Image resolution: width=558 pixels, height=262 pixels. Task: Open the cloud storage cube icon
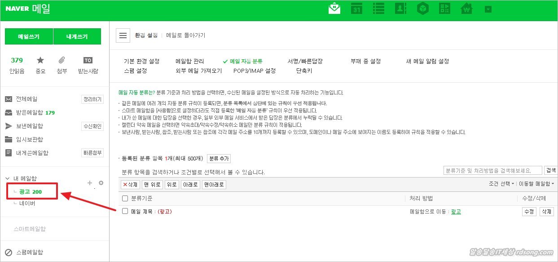(422, 9)
